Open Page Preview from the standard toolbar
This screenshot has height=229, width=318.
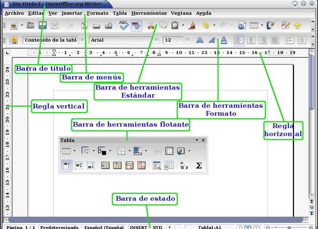point(109,25)
